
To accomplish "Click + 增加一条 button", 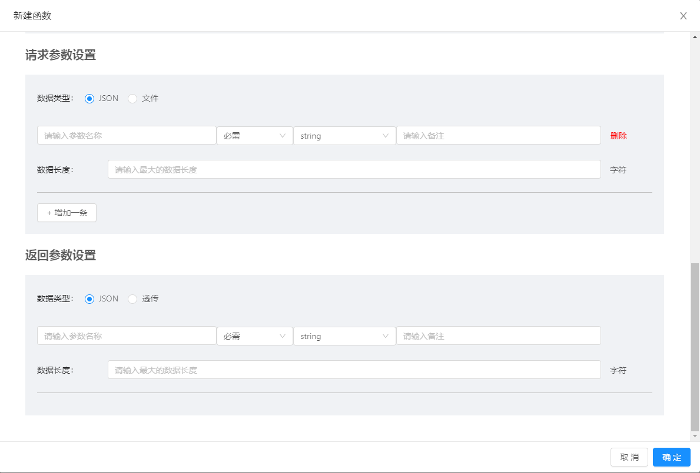I will pyautogui.click(x=67, y=213).
